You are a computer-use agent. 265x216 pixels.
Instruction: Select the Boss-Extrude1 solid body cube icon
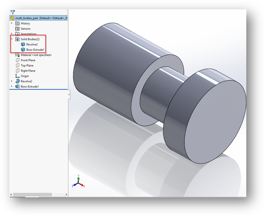23,50
